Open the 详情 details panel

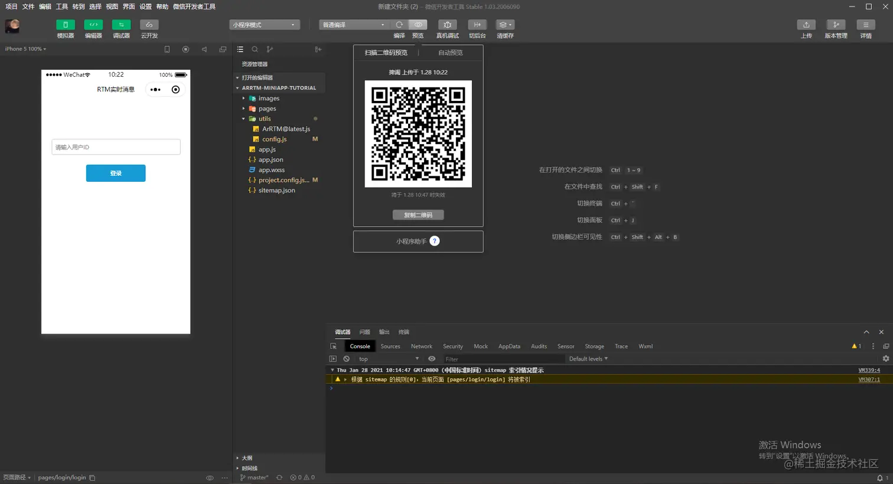pyautogui.click(x=866, y=25)
